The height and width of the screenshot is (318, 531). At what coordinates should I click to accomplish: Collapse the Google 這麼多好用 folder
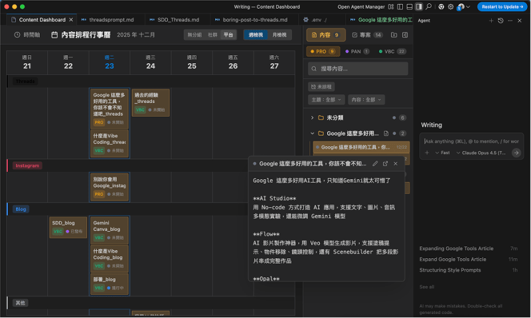point(312,133)
